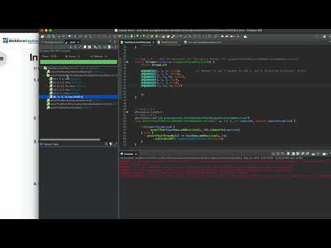Select the last test method in JUnit tree
Image resolution: width=331 pixels, height=248 pixels.
pyautogui.click(x=70, y=107)
